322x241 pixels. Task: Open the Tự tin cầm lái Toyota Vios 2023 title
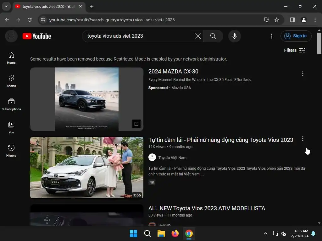220,140
